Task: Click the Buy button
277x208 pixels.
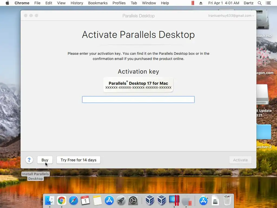Action: pos(45,160)
